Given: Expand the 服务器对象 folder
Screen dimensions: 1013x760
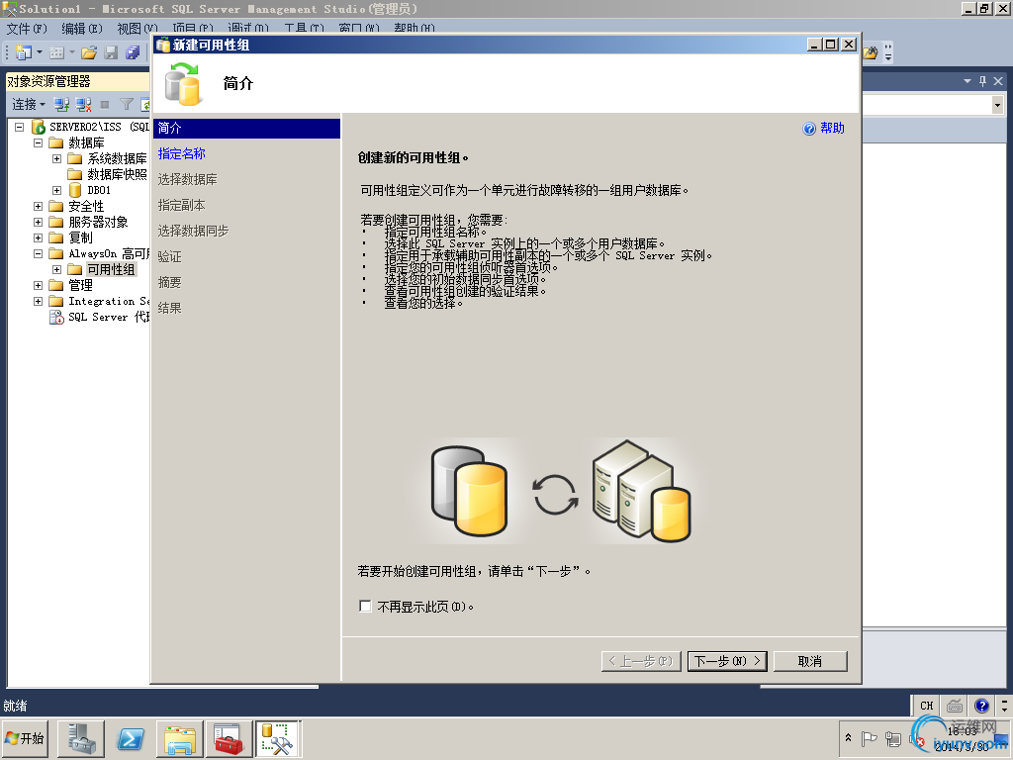Looking at the screenshot, I should 39,222.
